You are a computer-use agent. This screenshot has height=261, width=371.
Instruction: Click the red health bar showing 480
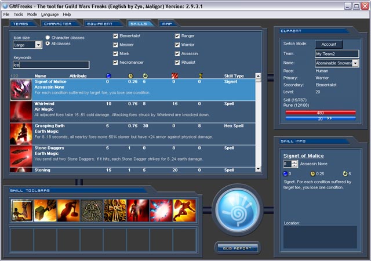tap(321, 113)
